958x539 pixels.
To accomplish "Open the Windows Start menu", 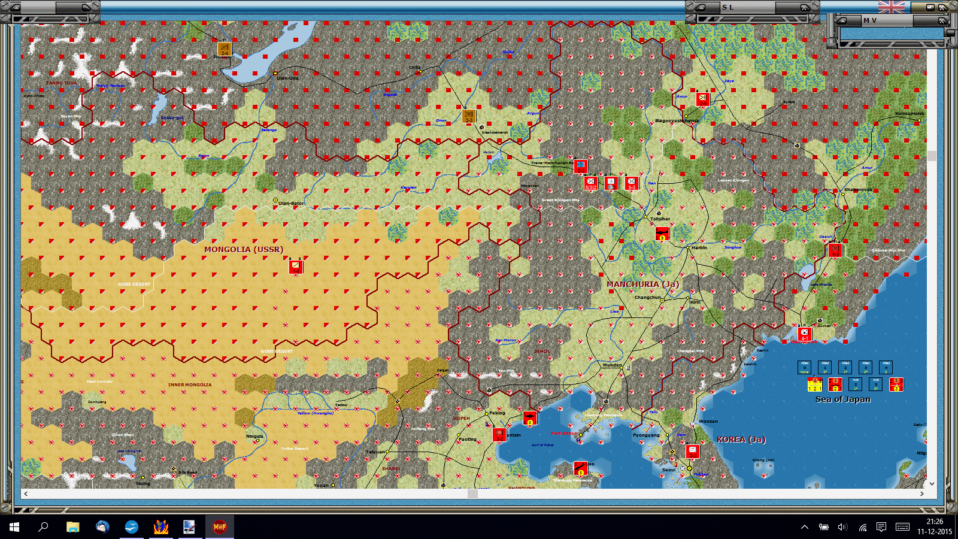I will pos(14,527).
